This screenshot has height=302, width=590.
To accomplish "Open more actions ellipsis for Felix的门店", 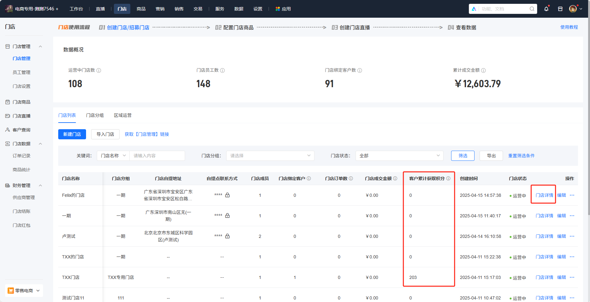I will (x=572, y=195).
